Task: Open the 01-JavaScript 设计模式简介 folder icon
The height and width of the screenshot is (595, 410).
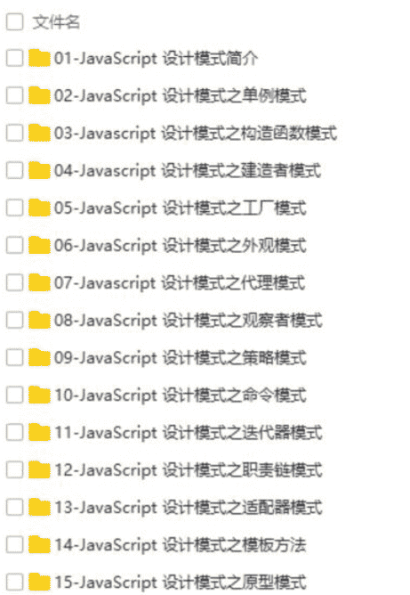Action: (39, 58)
